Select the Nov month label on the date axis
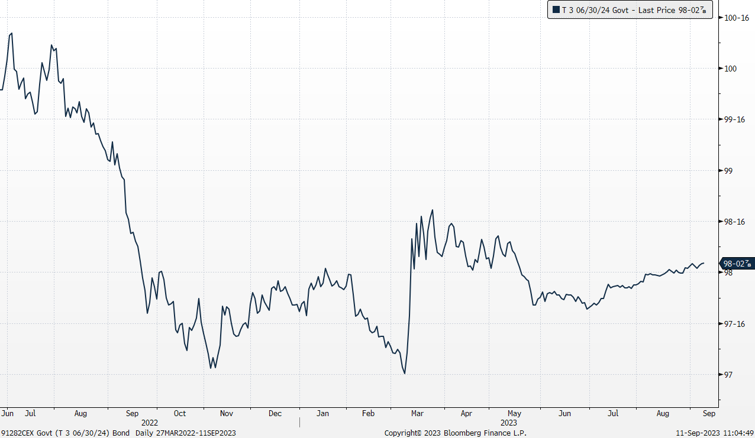The height and width of the screenshot is (438, 755). click(227, 414)
